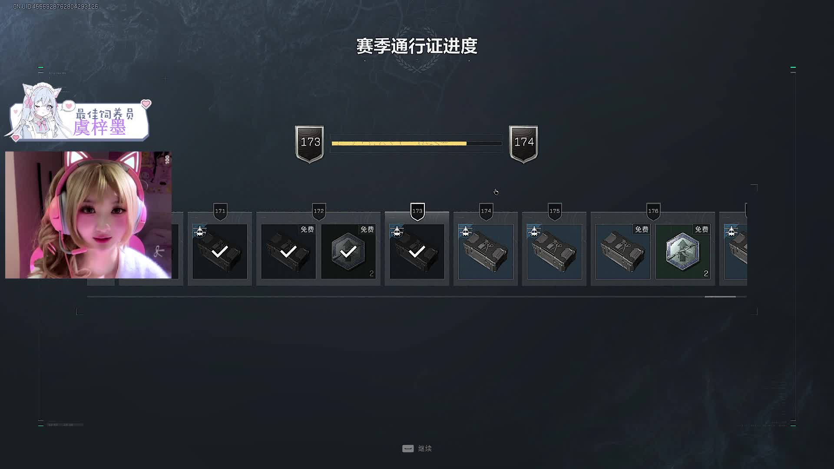This screenshot has width=834, height=469.
Task: Select the partially visible crate at far right
Action: [735, 251]
